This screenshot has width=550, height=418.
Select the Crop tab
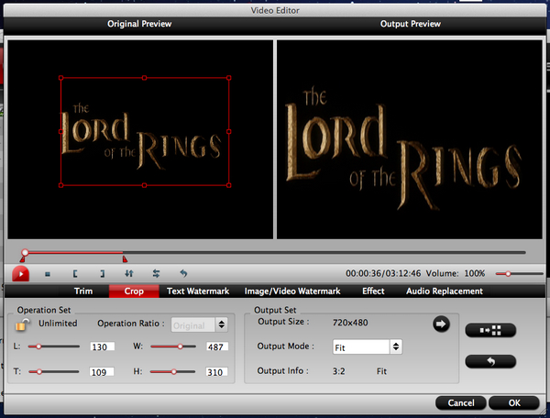tap(134, 291)
